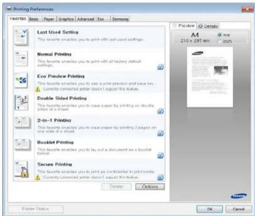Screen dimensions: 255x216
Task: Select the 'Eco Preview Printing' title
Action: tap(61, 76)
